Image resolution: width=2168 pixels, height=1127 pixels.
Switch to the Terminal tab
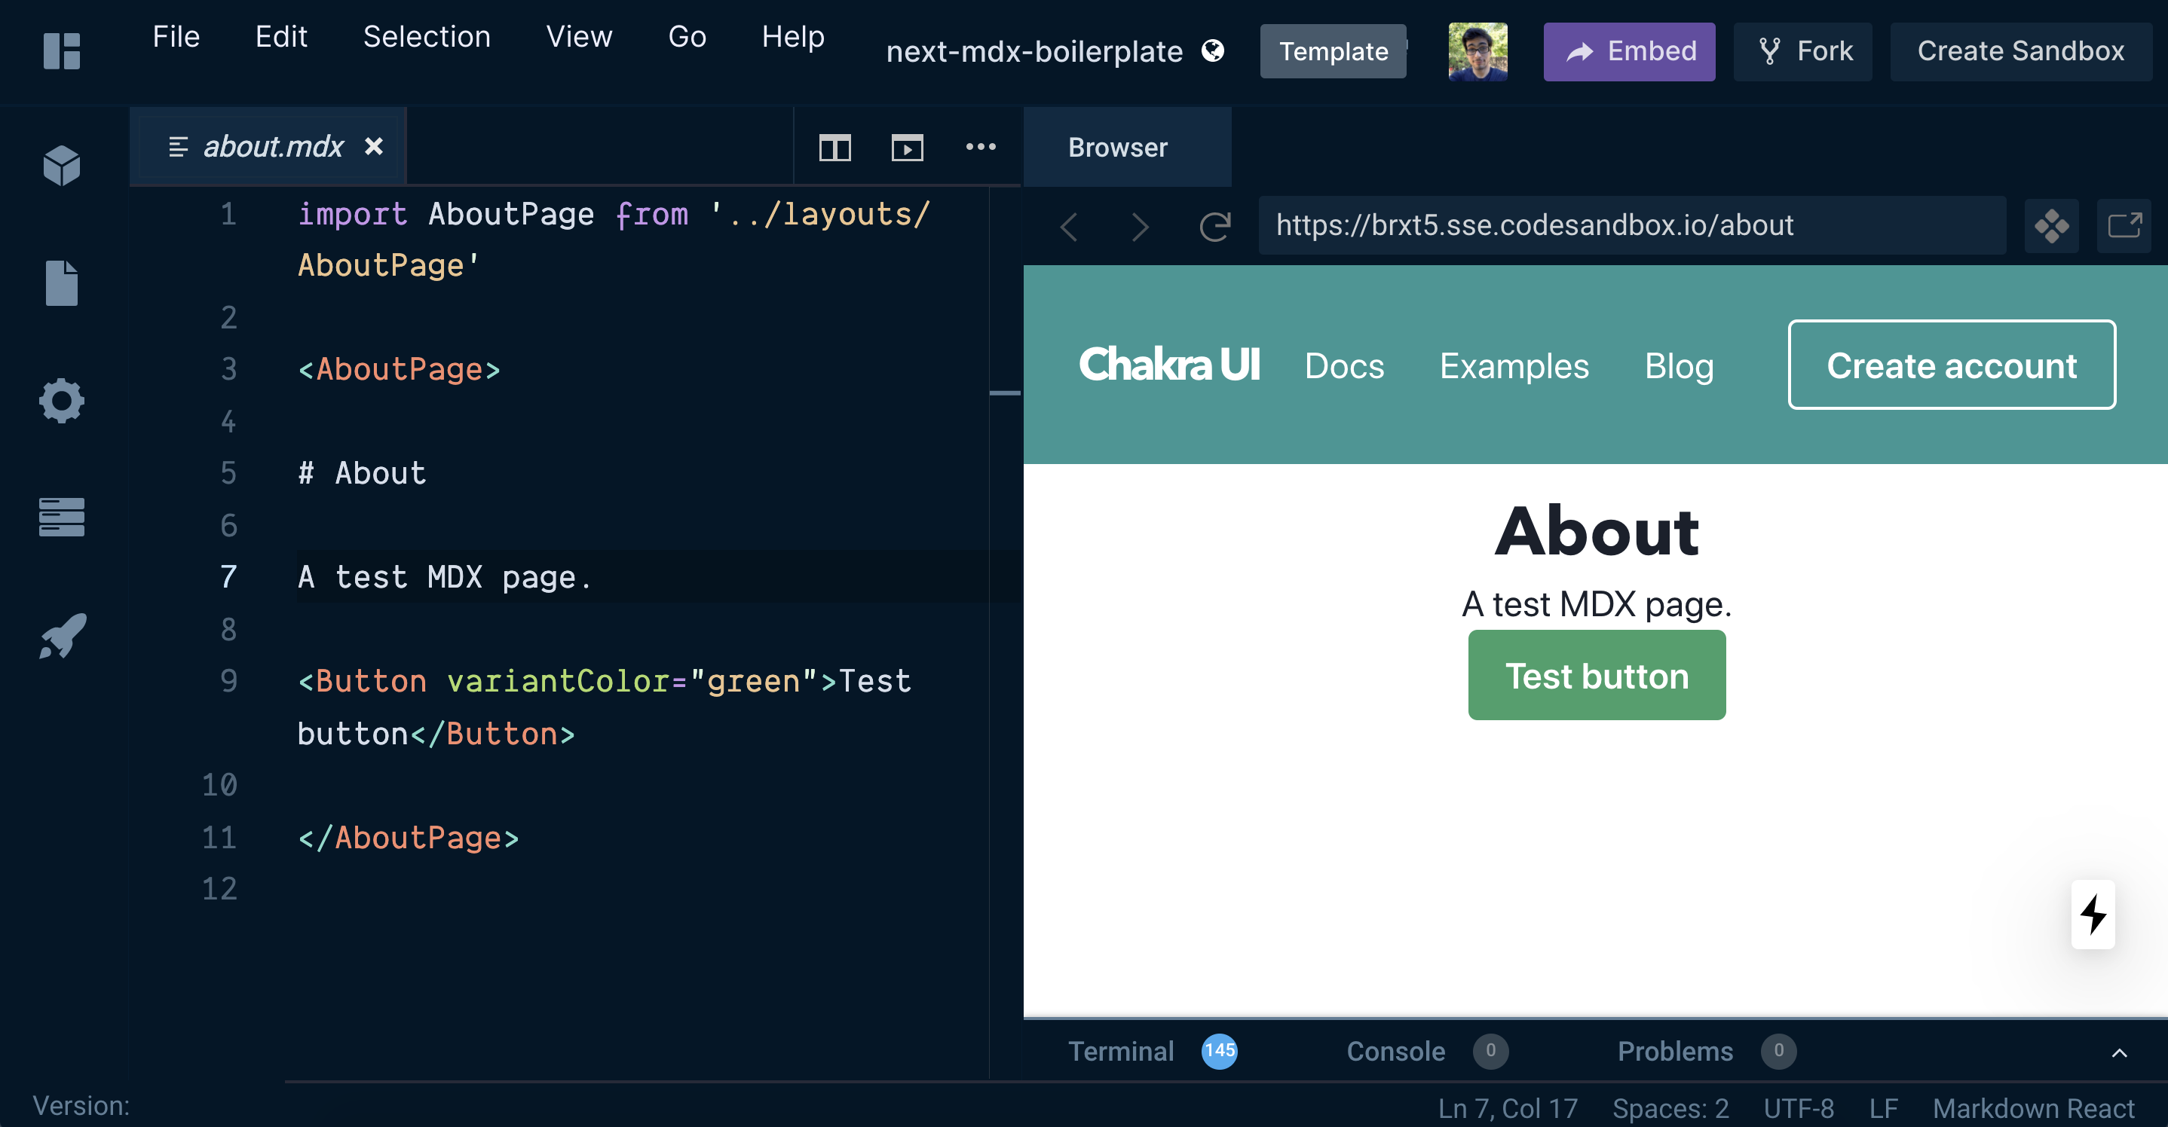[x=1120, y=1052]
